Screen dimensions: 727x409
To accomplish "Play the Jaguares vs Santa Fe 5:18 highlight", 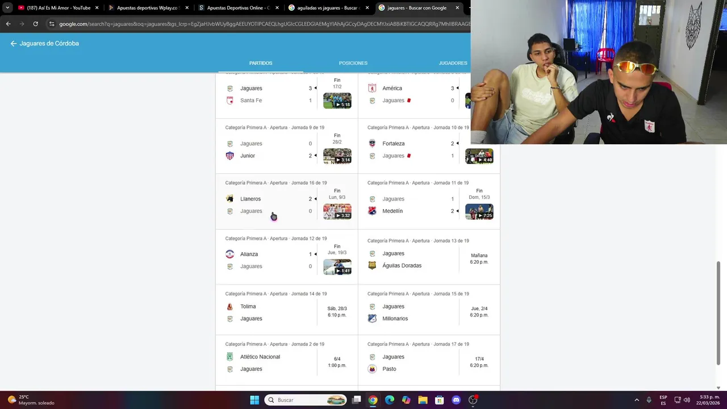I will pos(337,101).
